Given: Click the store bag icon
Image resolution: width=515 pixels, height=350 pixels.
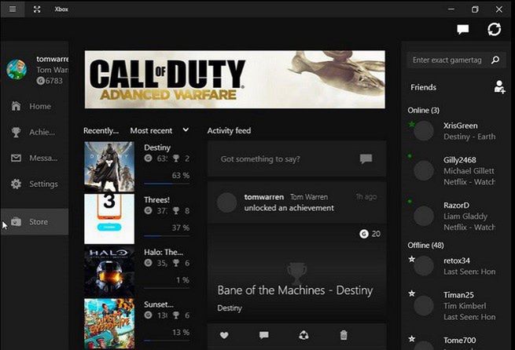Looking at the screenshot, I should pyautogui.click(x=16, y=221).
